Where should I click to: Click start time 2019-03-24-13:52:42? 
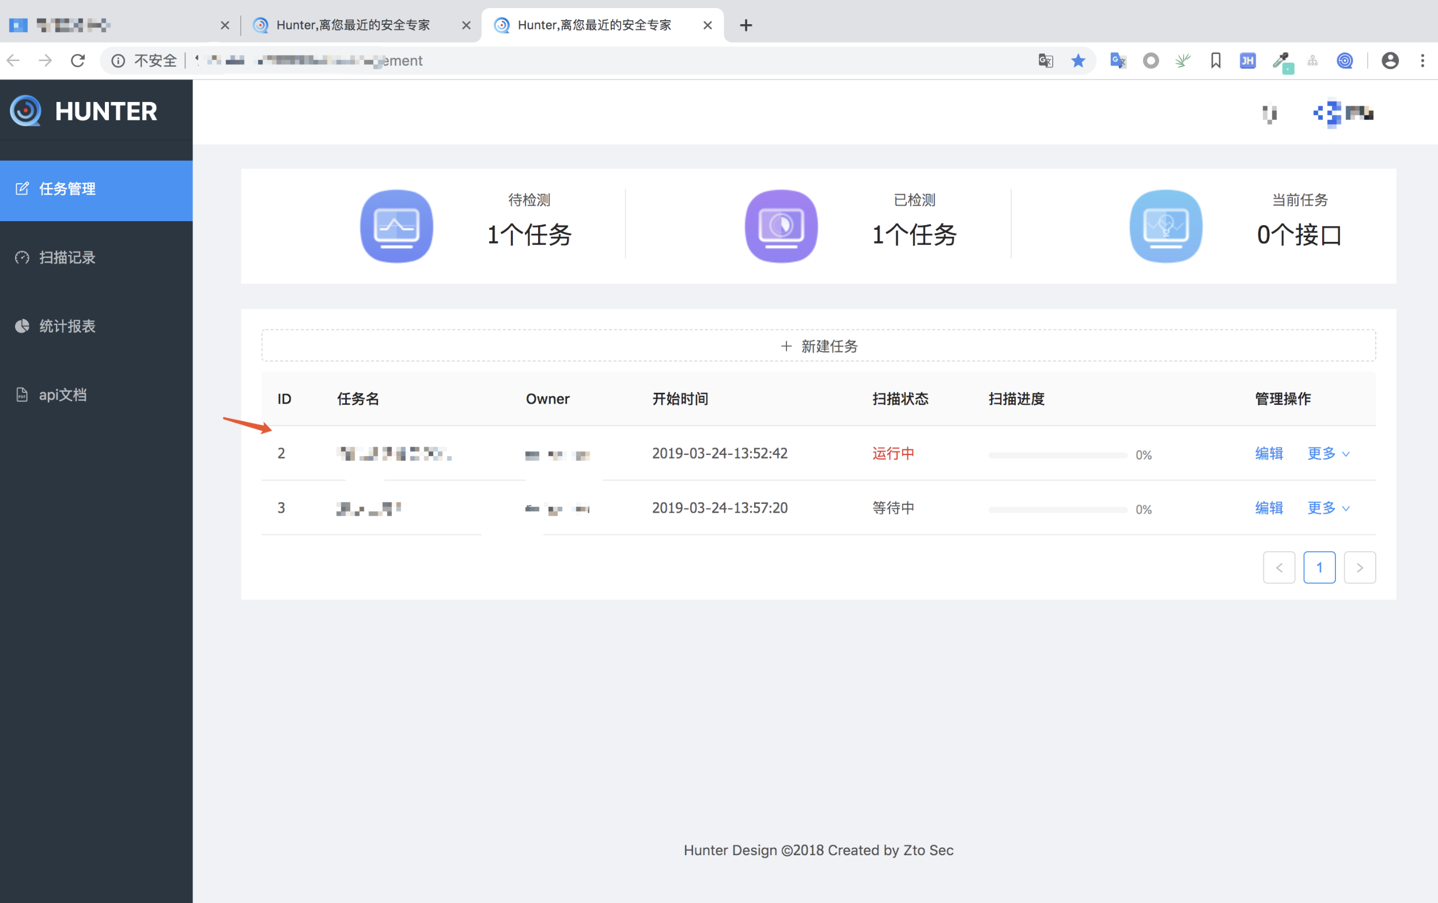(720, 454)
